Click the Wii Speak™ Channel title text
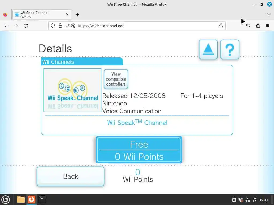Image resolution: width=274 pixels, height=205 pixels. 137,122
